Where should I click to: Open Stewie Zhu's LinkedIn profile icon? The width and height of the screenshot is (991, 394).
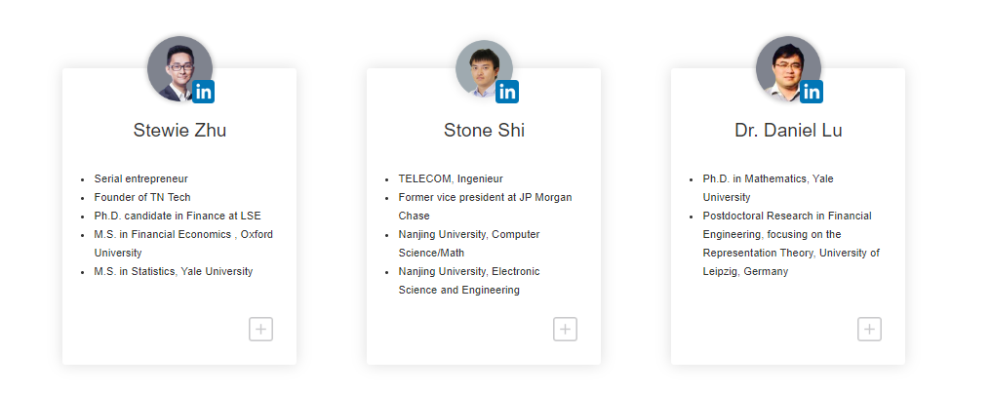204,93
